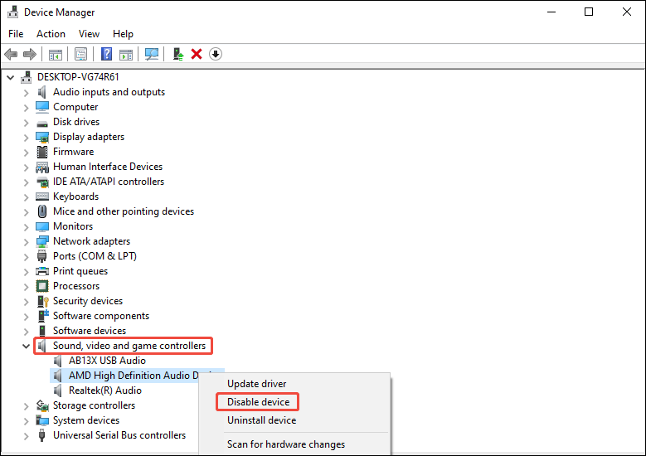
Task: Click Show/Hide Console Tree toolbar icon
Action: (56, 55)
